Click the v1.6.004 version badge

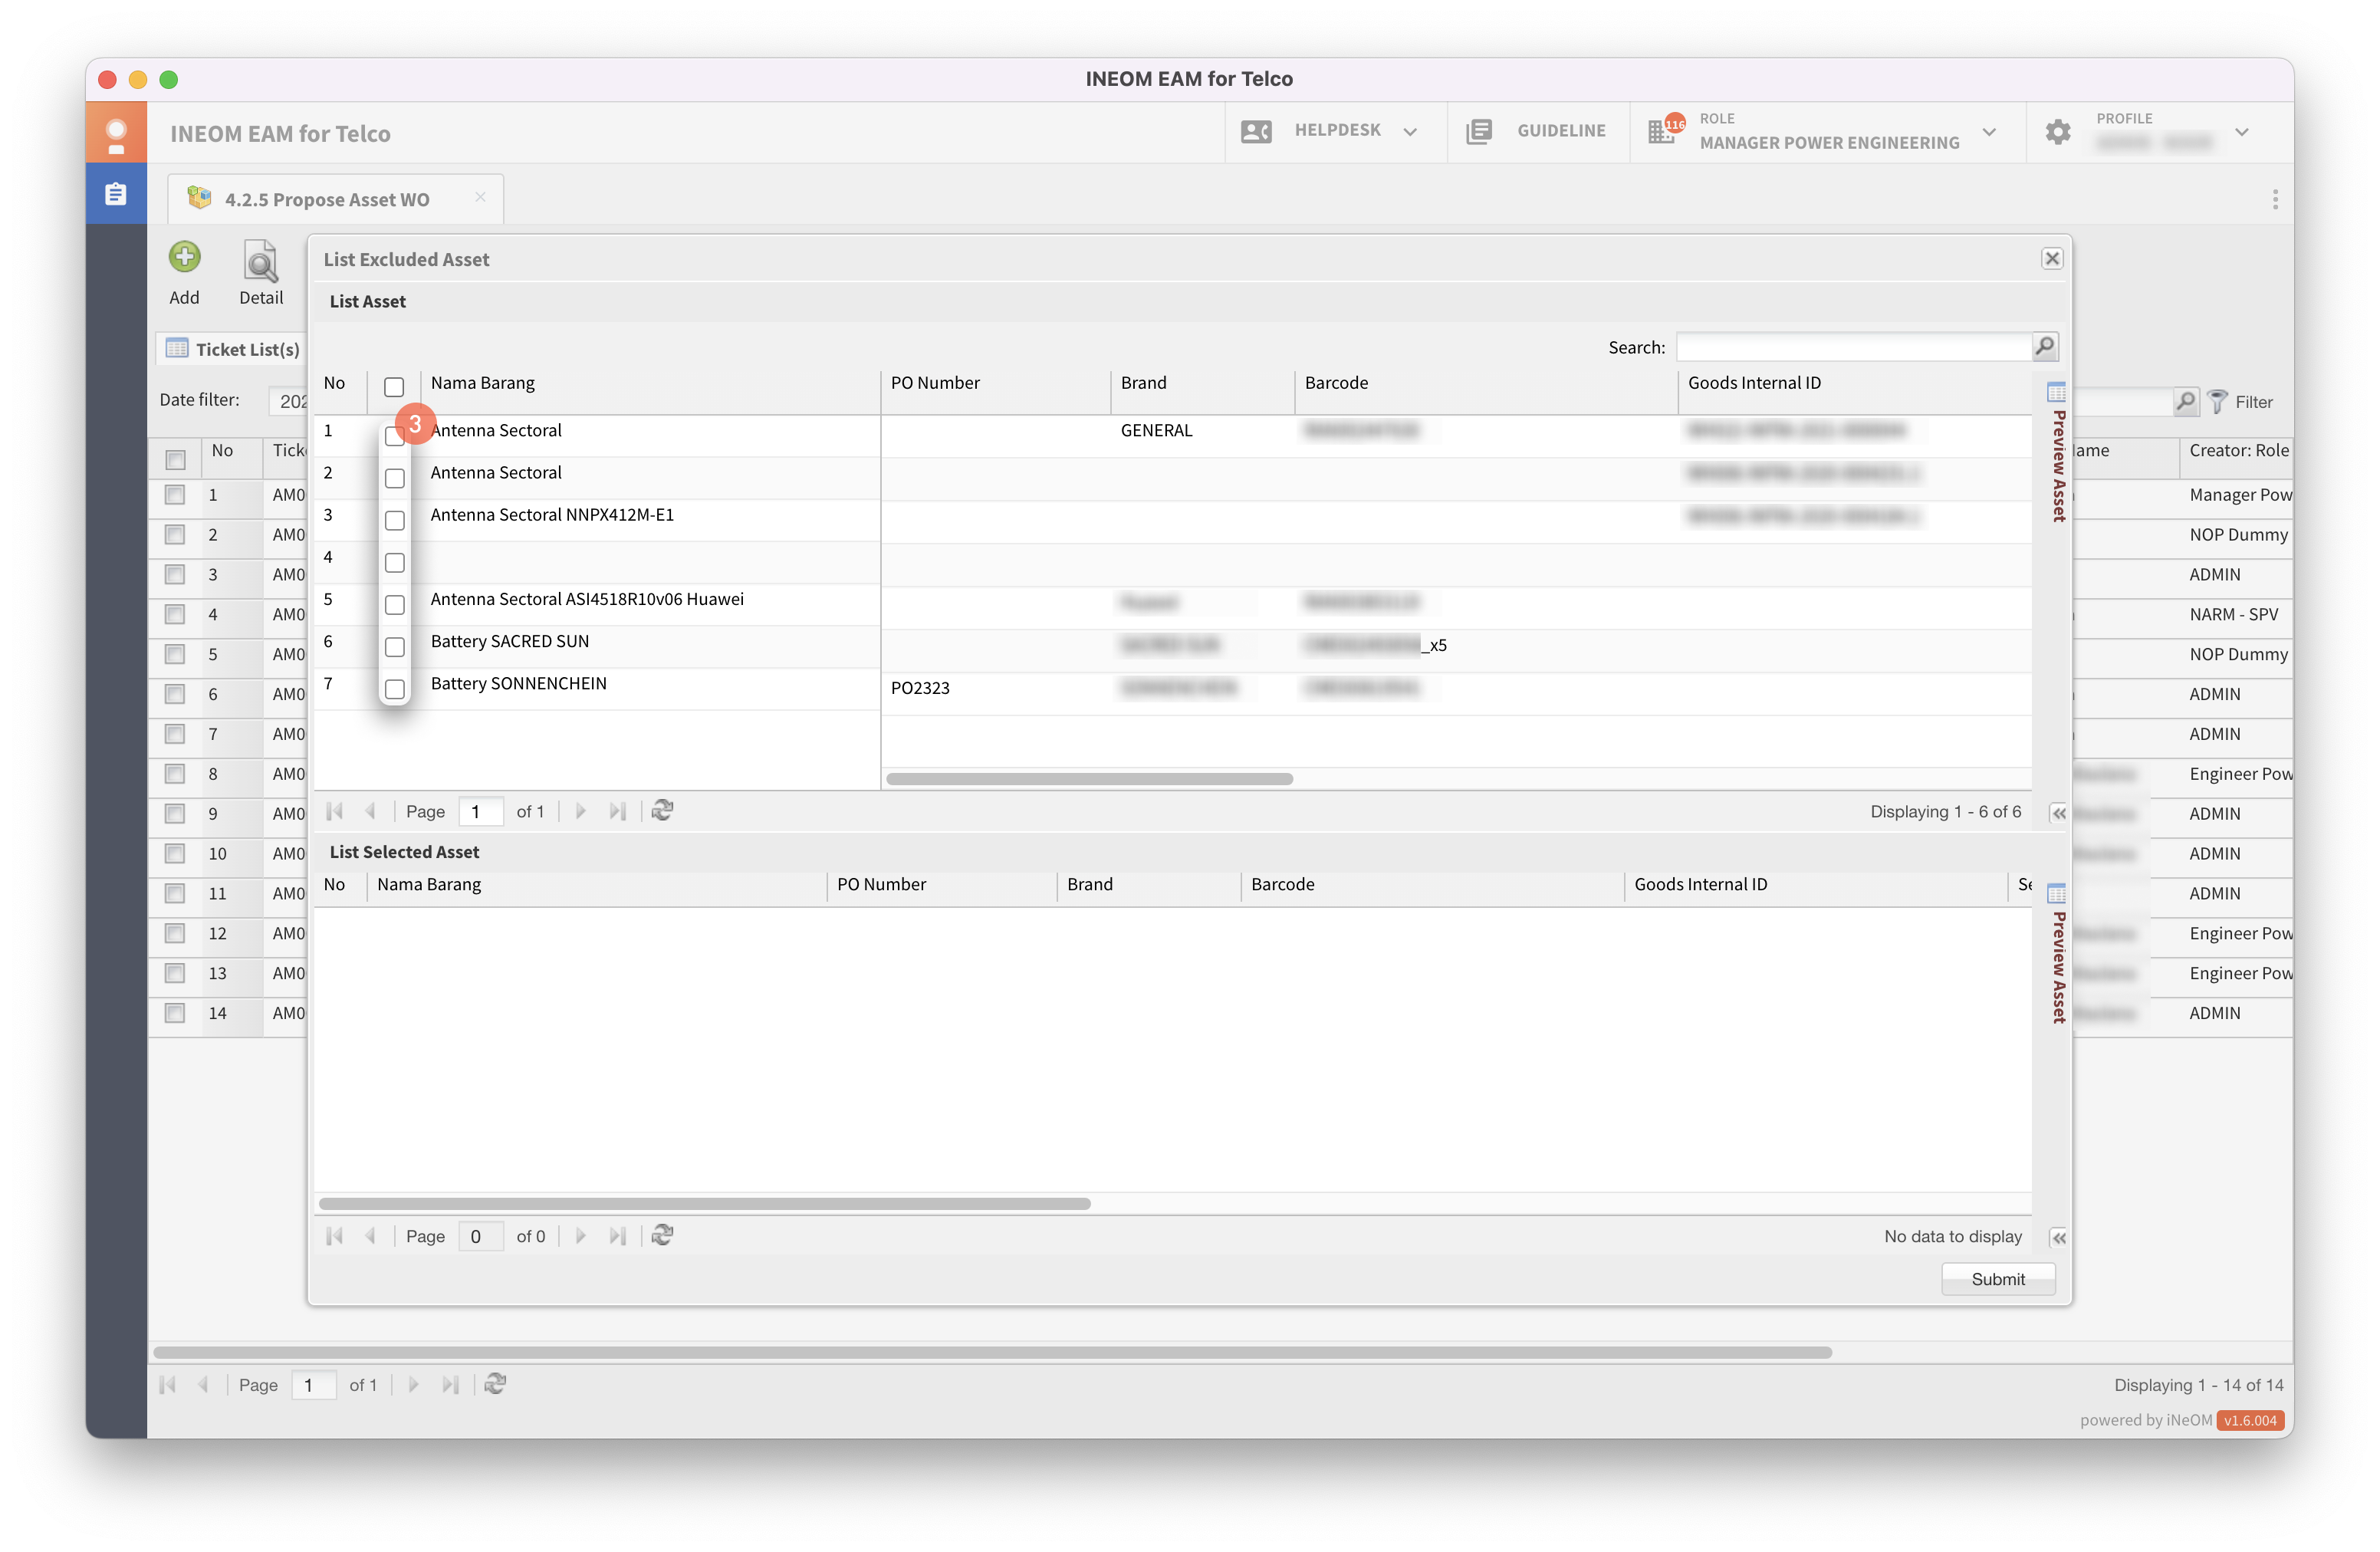(x=2250, y=1420)
